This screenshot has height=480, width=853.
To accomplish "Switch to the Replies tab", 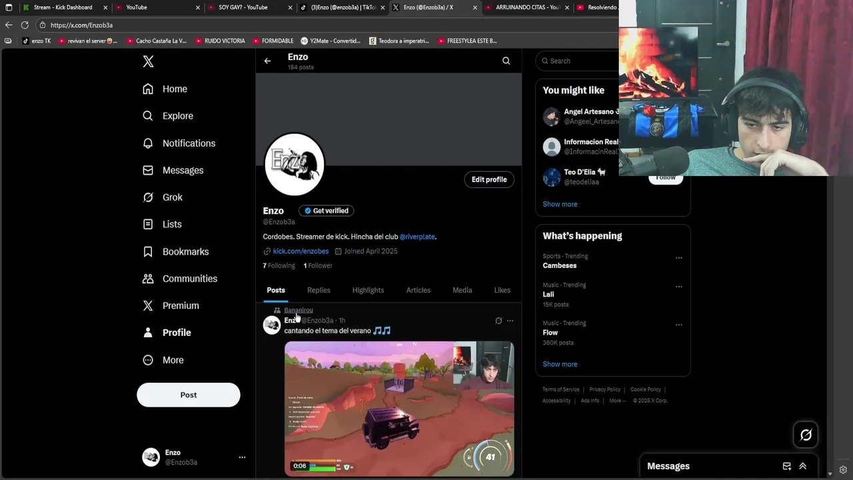I will 319,290.
